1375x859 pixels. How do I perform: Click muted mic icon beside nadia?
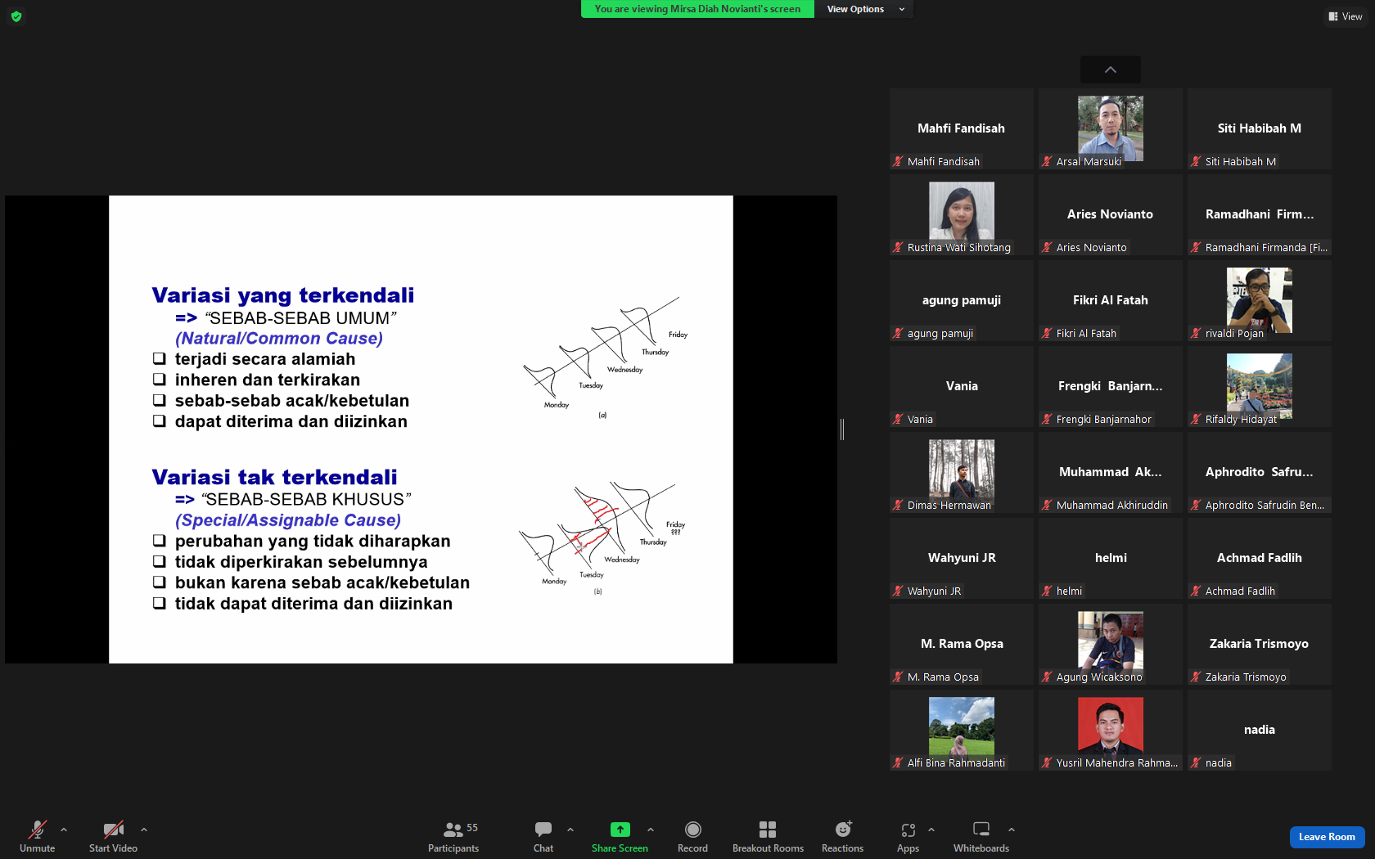click(1197, 763)
